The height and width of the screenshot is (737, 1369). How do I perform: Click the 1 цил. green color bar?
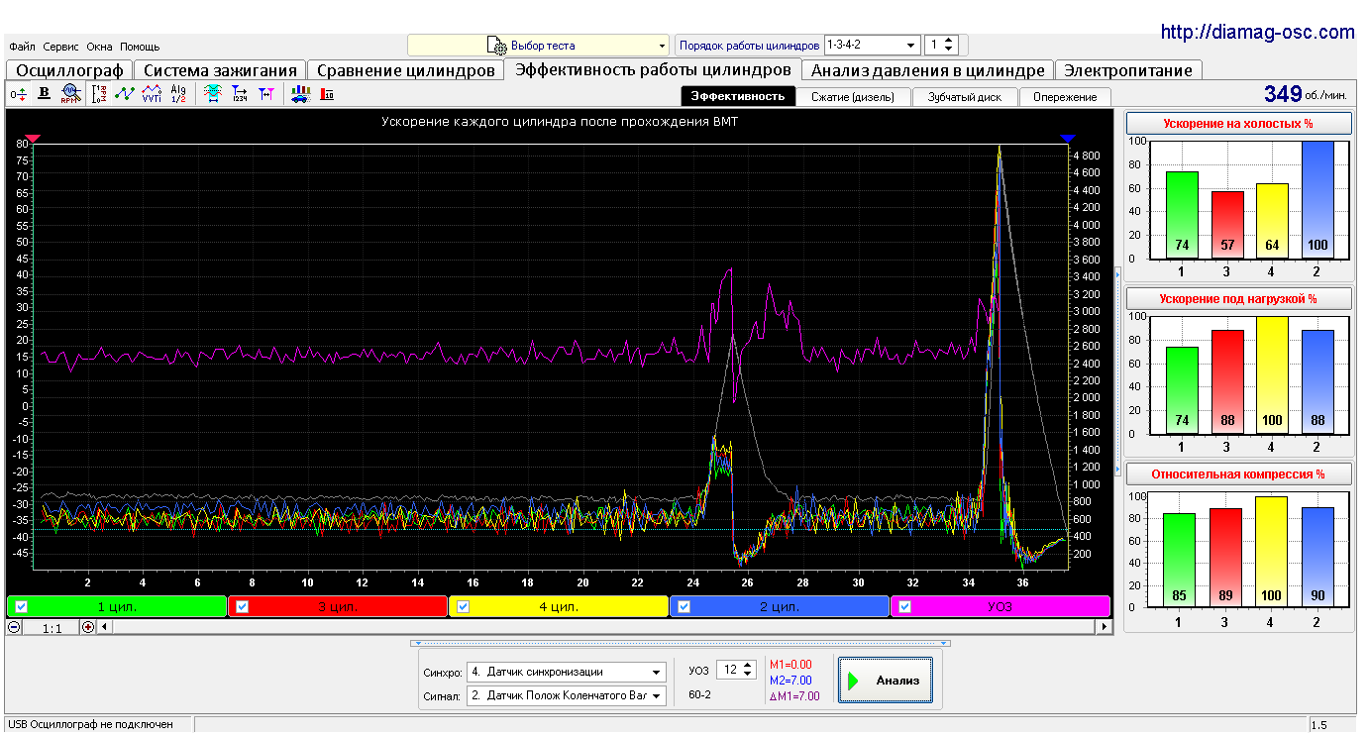117,607
